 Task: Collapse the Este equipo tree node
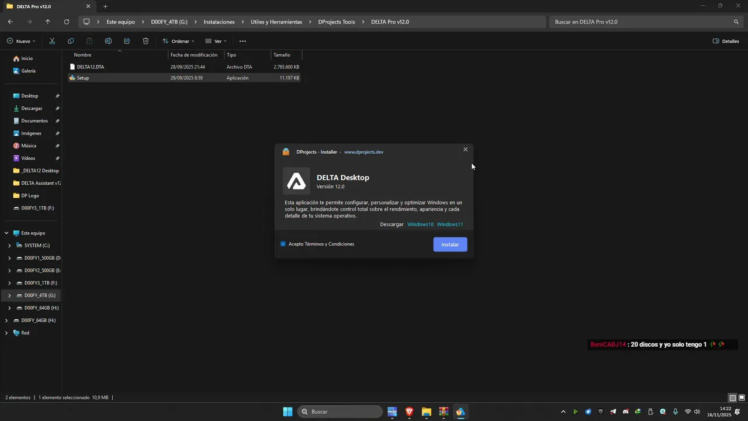tap(6, 233)
